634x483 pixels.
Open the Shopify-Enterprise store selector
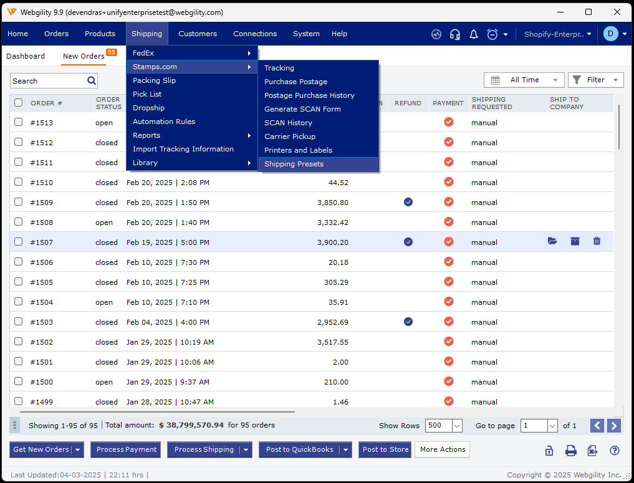pyautogui.click(x=557, y=34)
